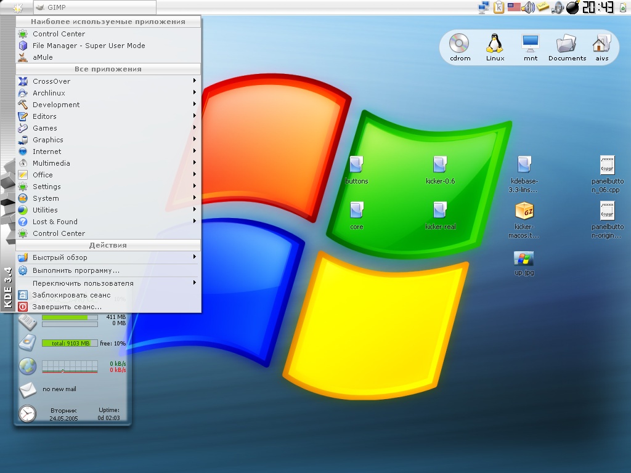
Task: Click the mail envelope icon
Action: coord(27,389)
